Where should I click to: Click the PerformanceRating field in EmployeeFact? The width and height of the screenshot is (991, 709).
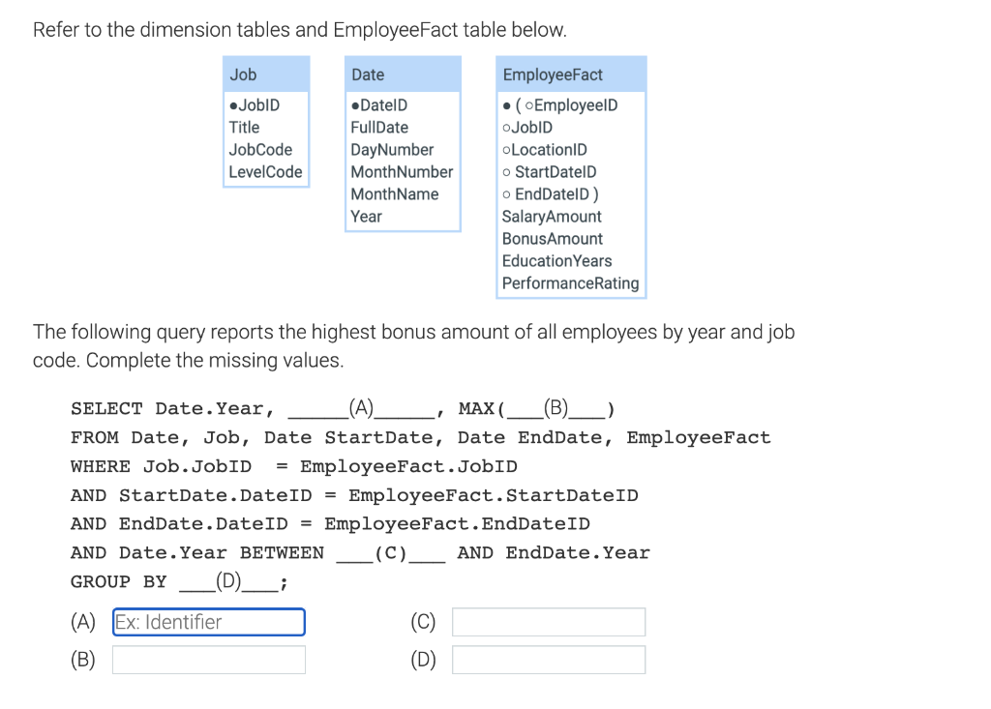[x=571, y=282]
